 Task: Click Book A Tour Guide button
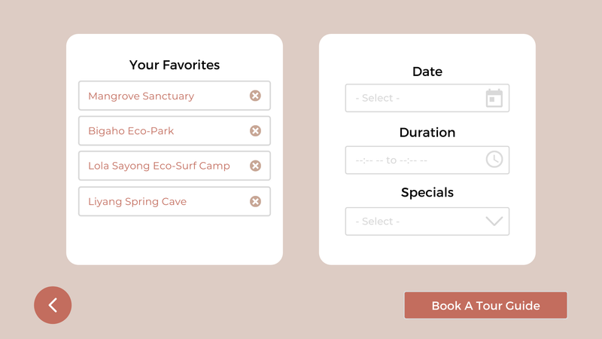485,305
